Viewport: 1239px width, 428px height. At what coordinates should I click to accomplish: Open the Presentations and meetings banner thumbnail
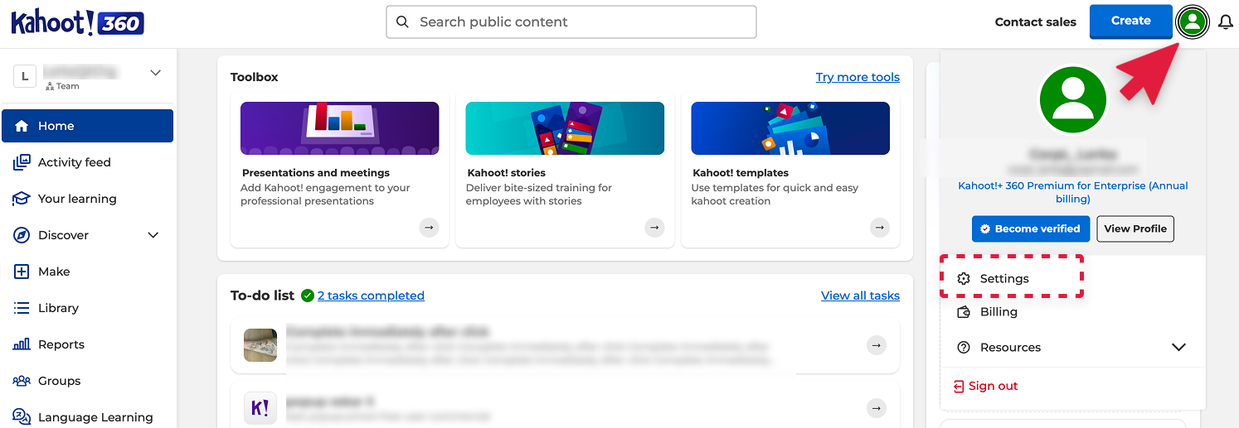[x=340, y=128]
